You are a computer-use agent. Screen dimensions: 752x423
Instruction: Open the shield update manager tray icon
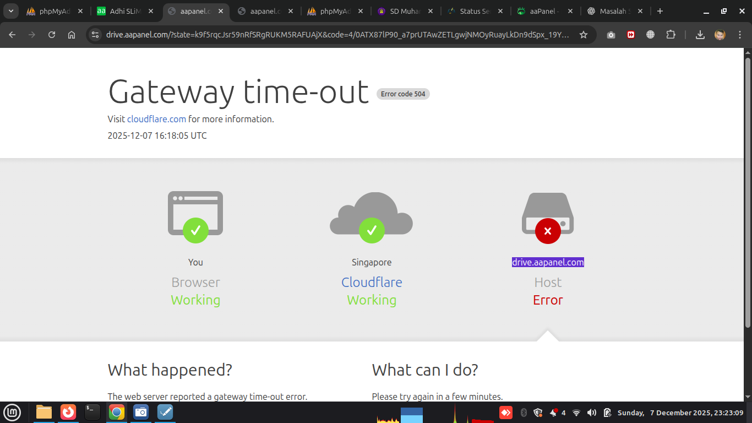click(x=538, y=413)
